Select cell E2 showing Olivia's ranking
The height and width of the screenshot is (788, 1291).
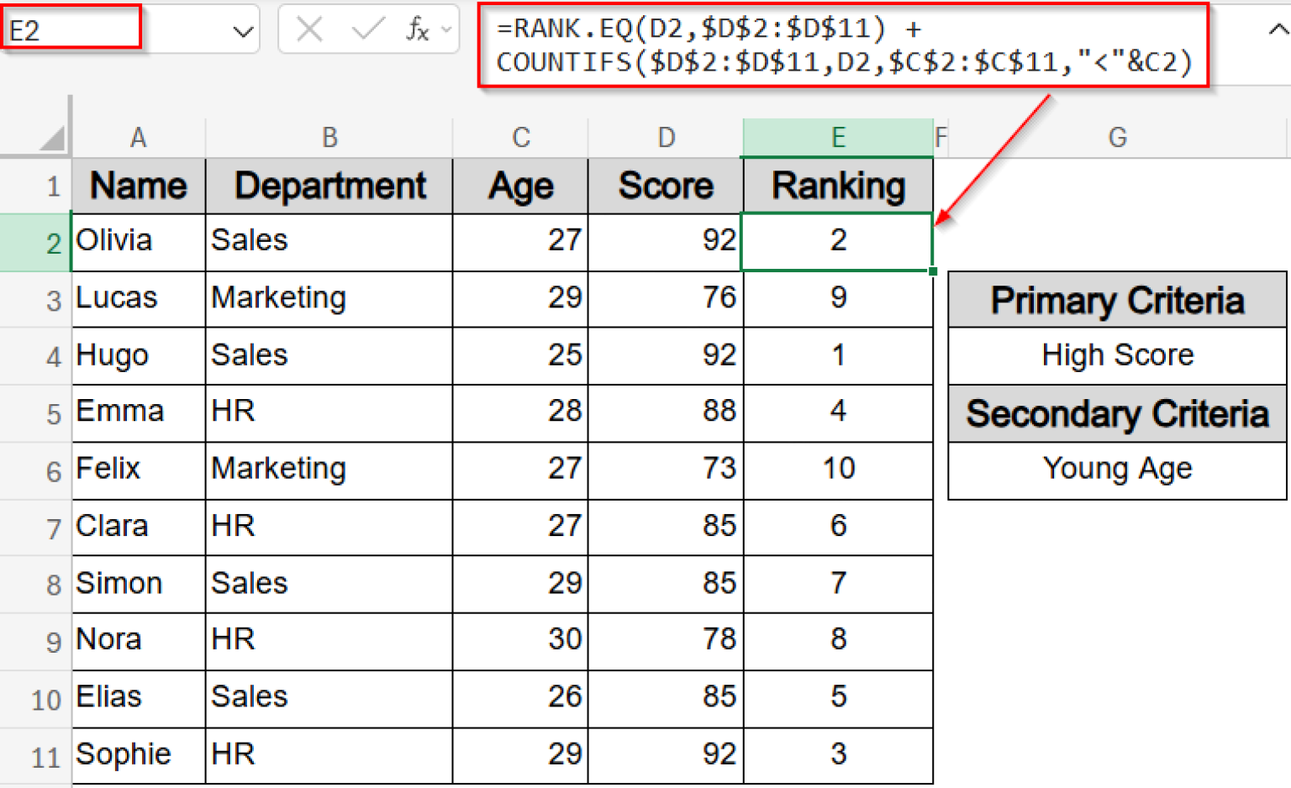point(837,241)
